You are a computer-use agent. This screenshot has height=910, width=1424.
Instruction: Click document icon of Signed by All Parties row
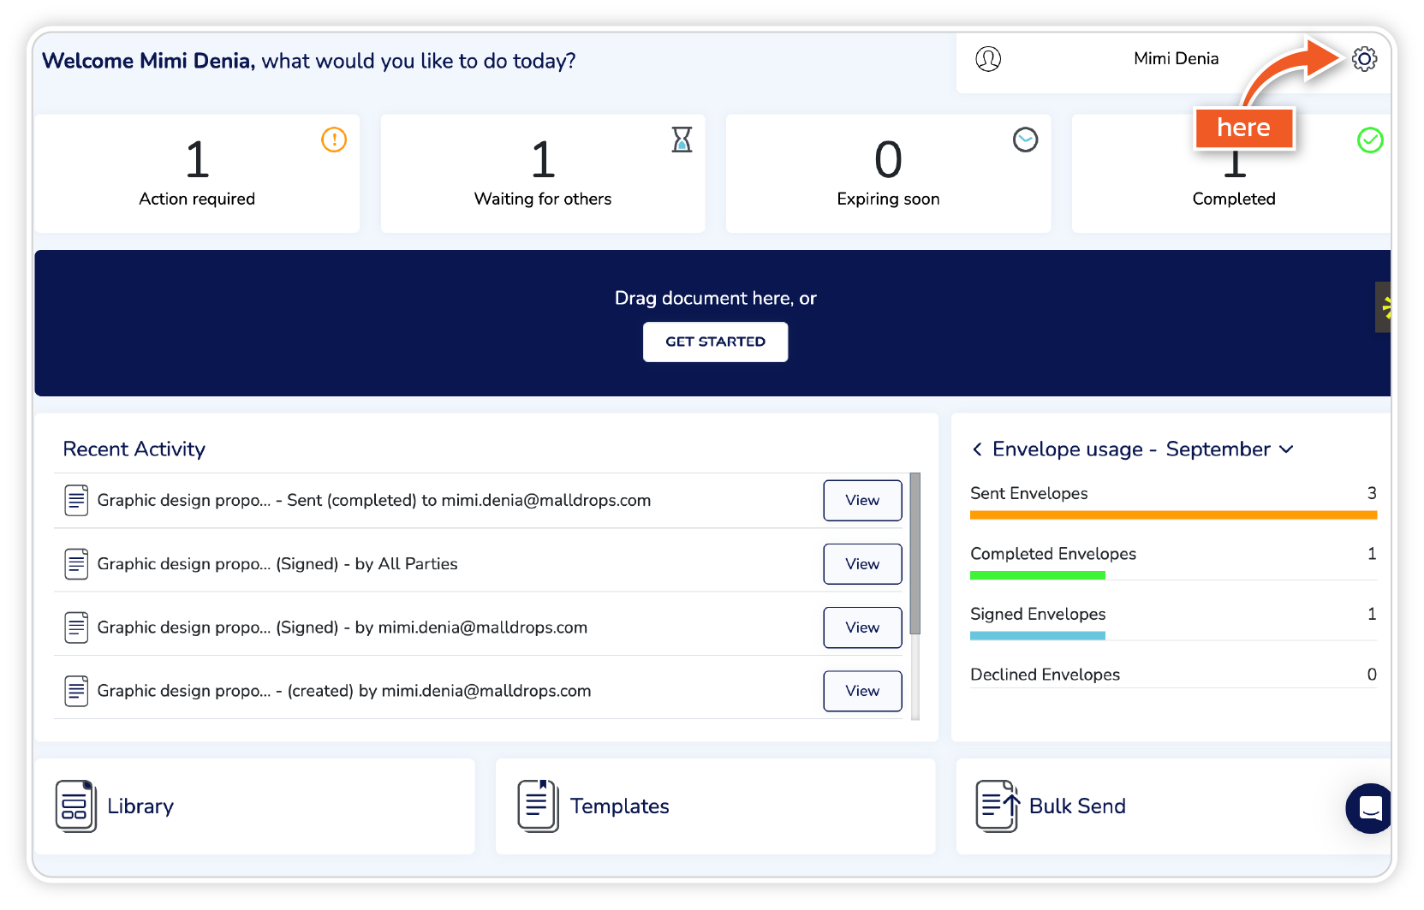pyautogui.click(x=76, y=564)
